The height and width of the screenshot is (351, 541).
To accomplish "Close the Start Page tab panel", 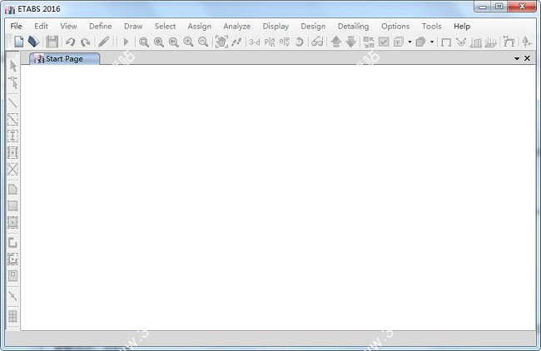I will point(527,58).
